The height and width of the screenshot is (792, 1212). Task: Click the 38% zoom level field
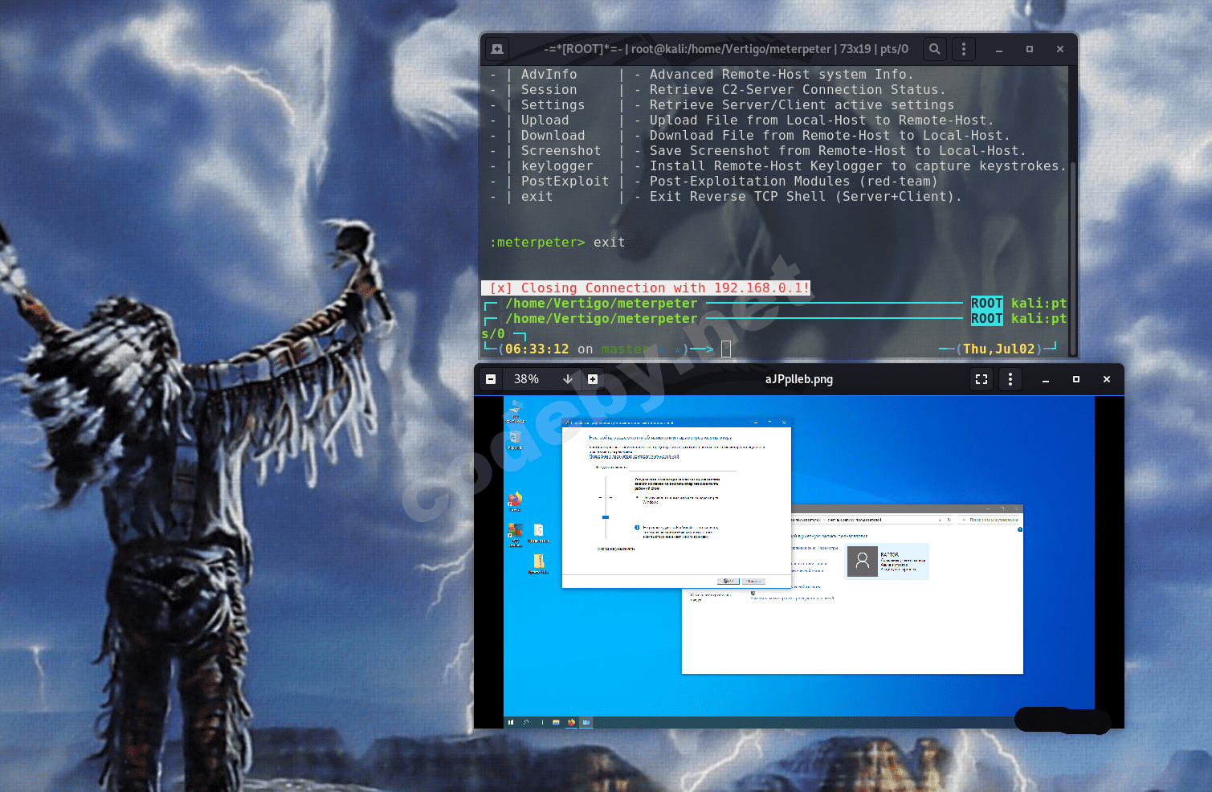point(528,379)
